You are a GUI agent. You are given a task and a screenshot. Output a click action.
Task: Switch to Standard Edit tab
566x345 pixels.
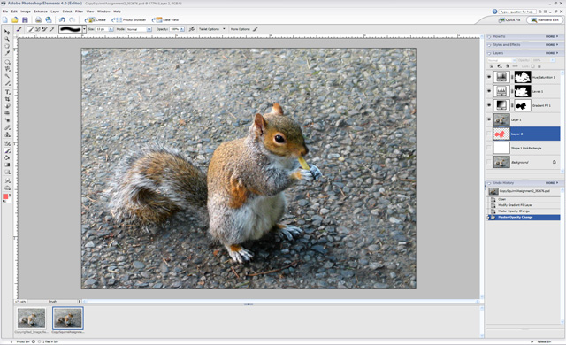545,20
